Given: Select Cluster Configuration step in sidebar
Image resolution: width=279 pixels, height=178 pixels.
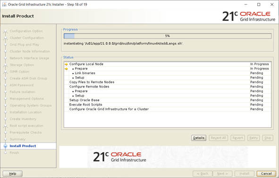Looking at the screenshot, I should click(27, 38).
